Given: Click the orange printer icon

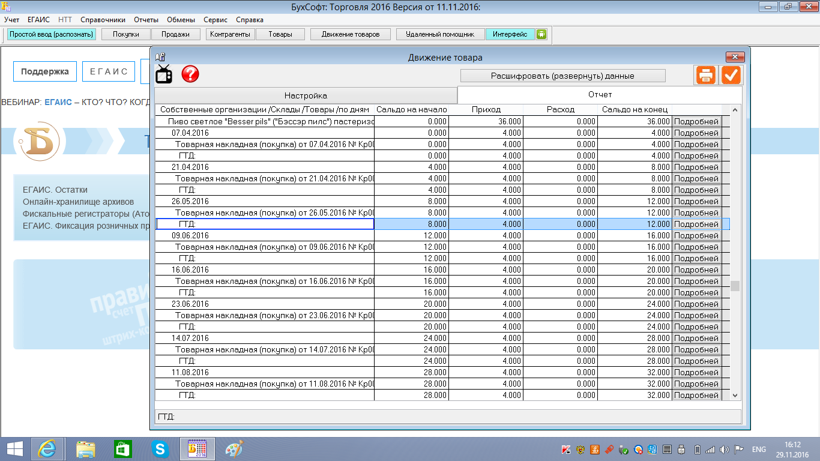Looking at the screenshot, I should (706, 75).
